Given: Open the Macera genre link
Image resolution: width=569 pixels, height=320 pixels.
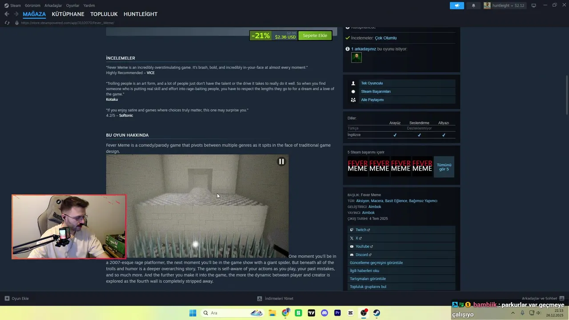Looking at the screenshot, I should [x=377, y=201].
